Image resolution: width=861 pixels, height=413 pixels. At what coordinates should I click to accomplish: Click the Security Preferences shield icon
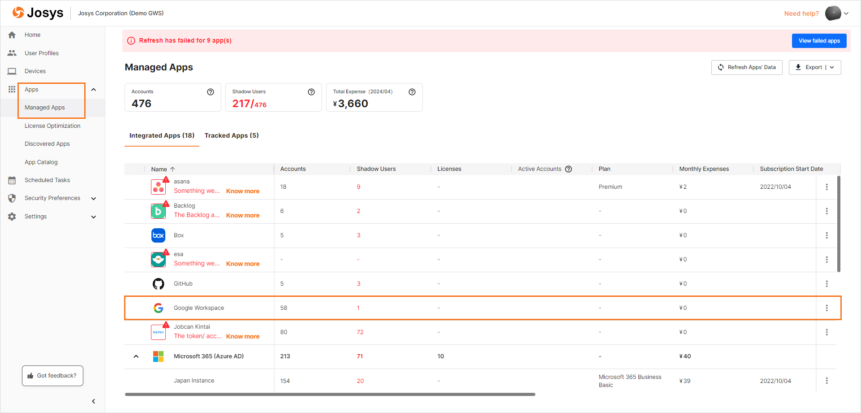(12, 198)
